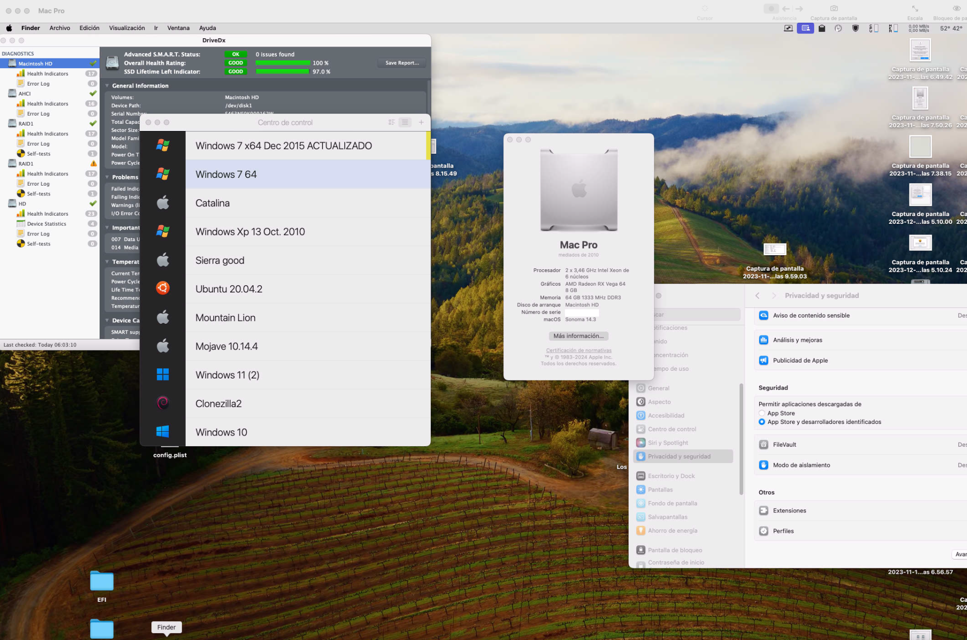Click the Ubuntu 20.04.2 VM icon
967x640 pixels.
162,289
